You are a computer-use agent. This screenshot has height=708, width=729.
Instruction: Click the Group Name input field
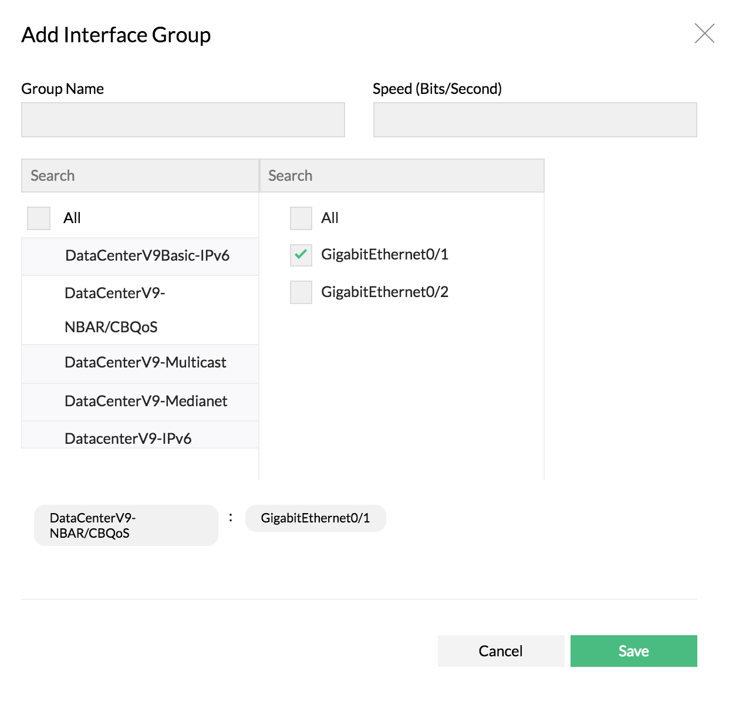(x=183, y=119)
